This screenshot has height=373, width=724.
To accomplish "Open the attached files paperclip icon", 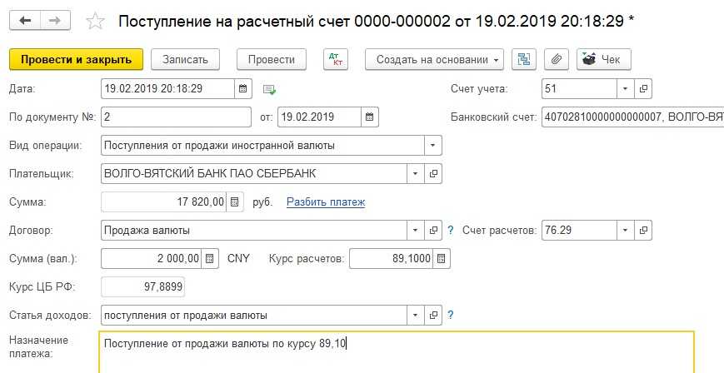I will click(556, 60).
